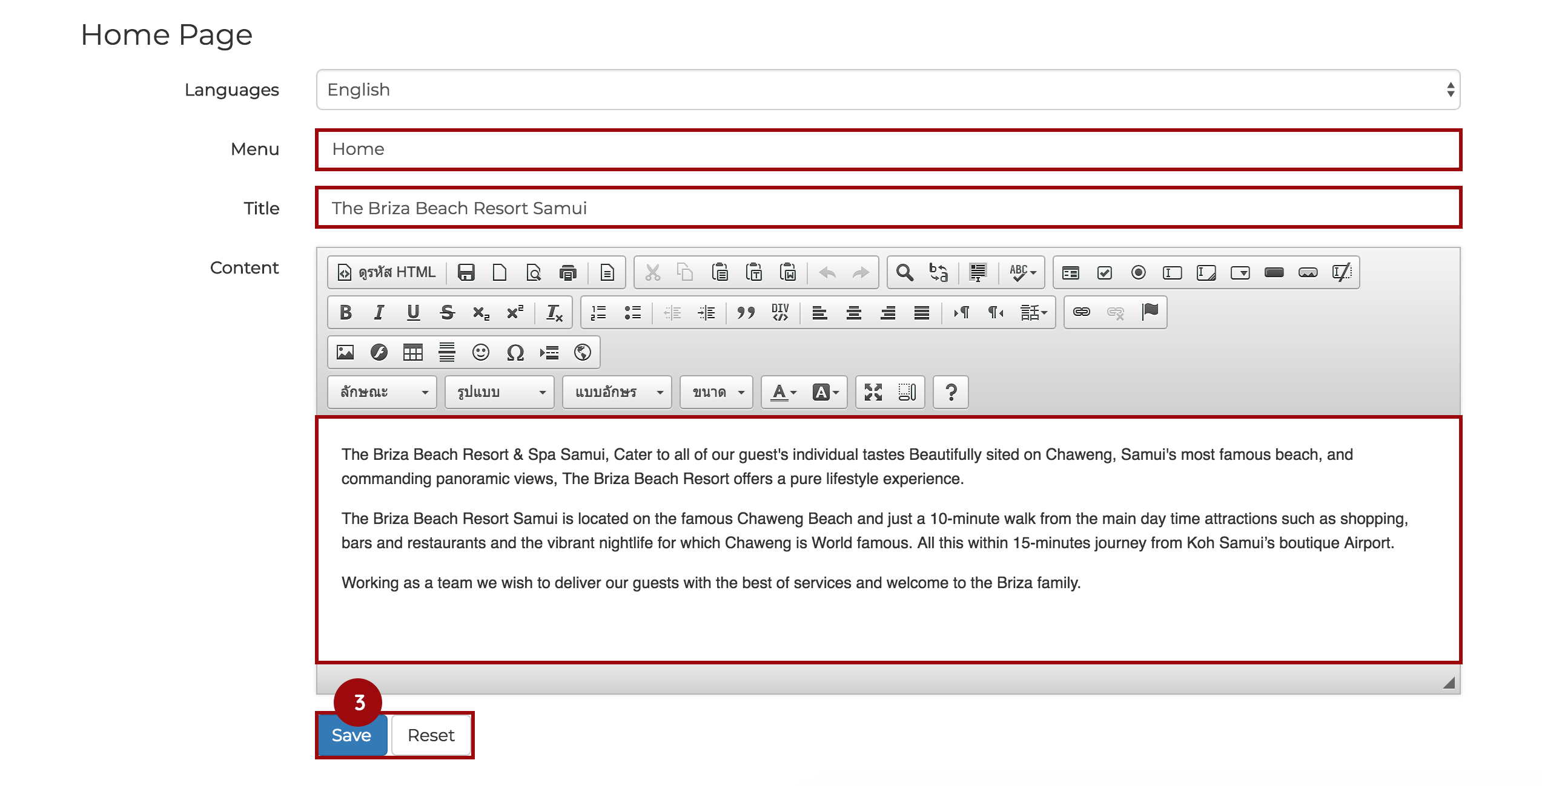Insert an Image with the picture icon
The image size is (1542, 786).
[345, 352]
